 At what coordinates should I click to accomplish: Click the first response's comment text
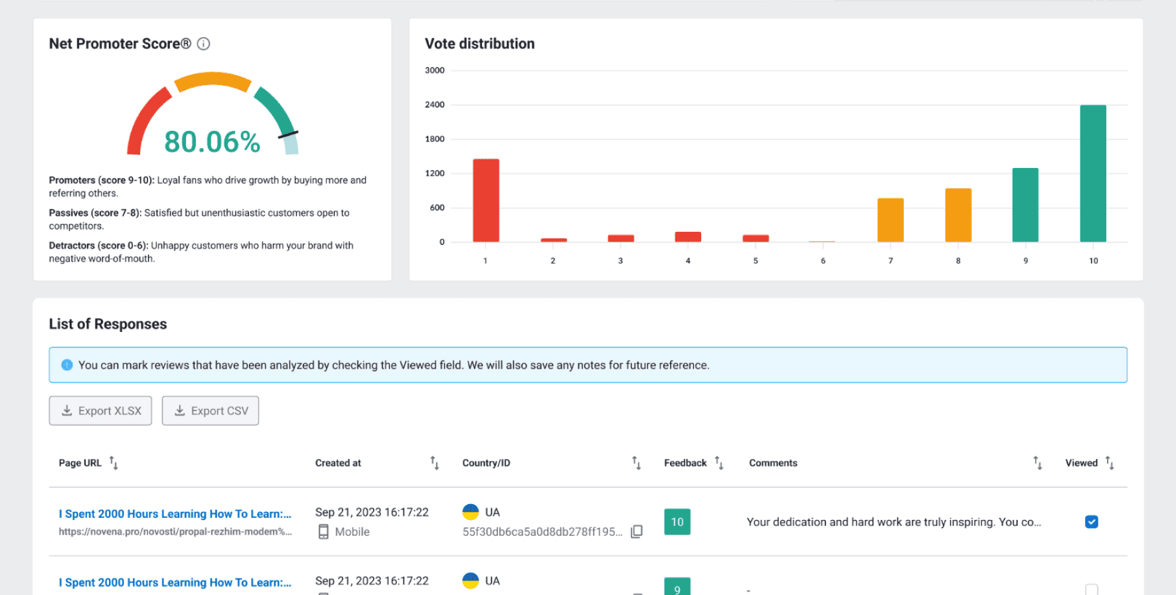pos(893,522)
